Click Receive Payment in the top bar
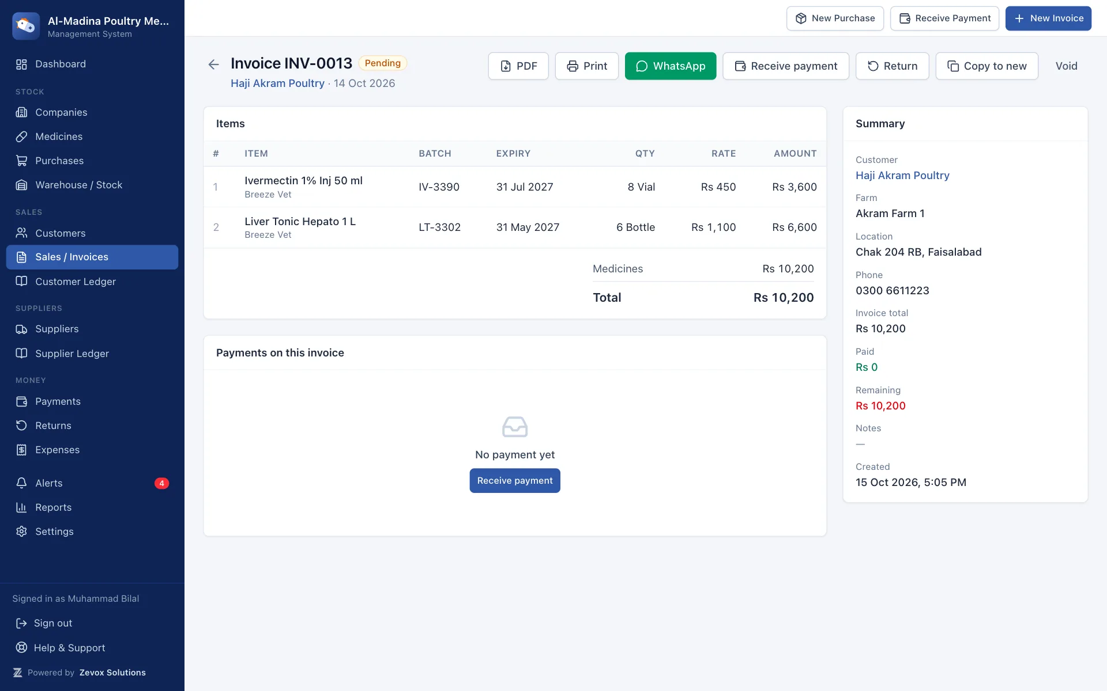 pyautogui.click(x=944, y=18)
